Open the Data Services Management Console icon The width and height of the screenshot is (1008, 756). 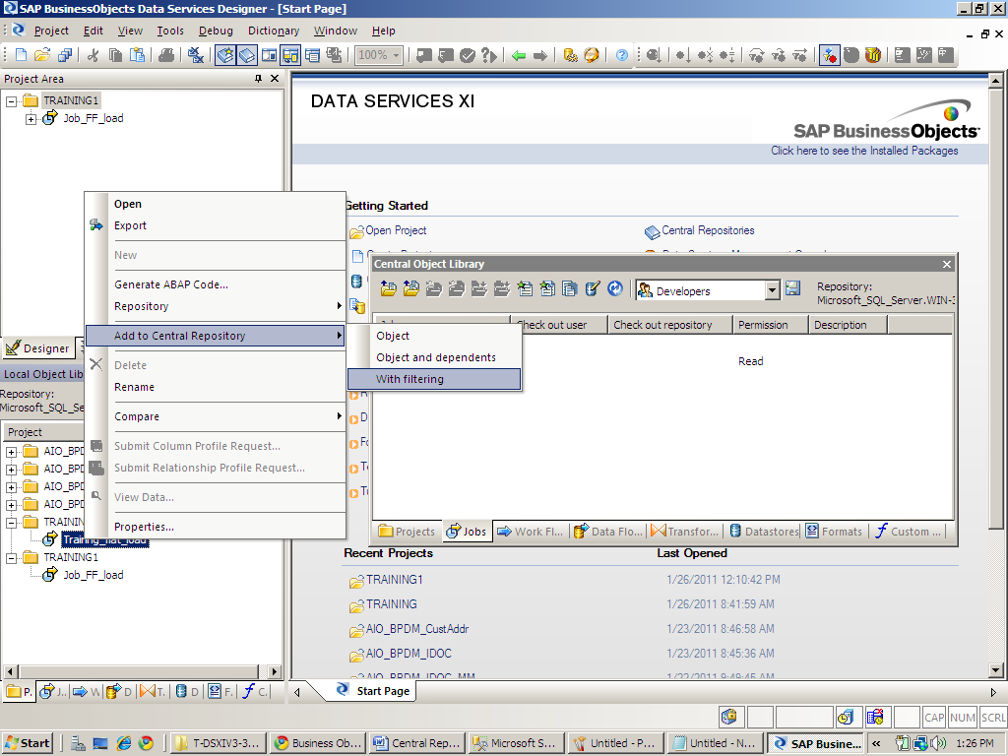tap(592, 55)
